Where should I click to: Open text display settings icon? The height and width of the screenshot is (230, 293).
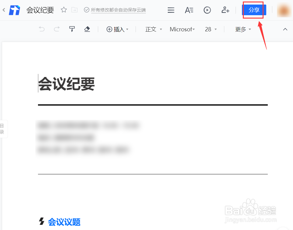pyautogui.click(x=189, y=10)
